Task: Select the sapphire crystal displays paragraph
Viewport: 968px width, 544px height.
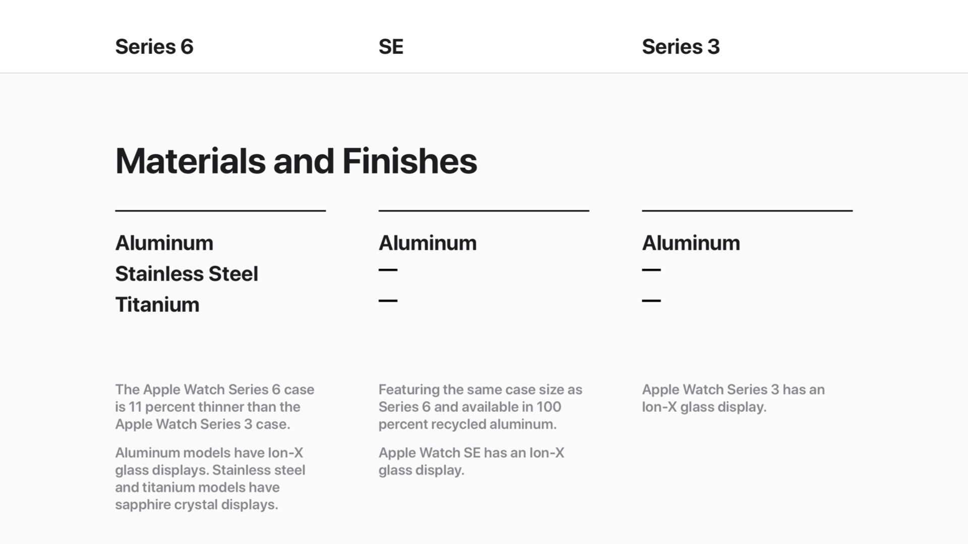Action: (210, 479)
